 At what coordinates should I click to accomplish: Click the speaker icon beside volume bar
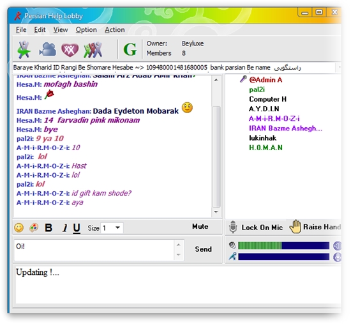pyautogui.click(x=232, y=245)
